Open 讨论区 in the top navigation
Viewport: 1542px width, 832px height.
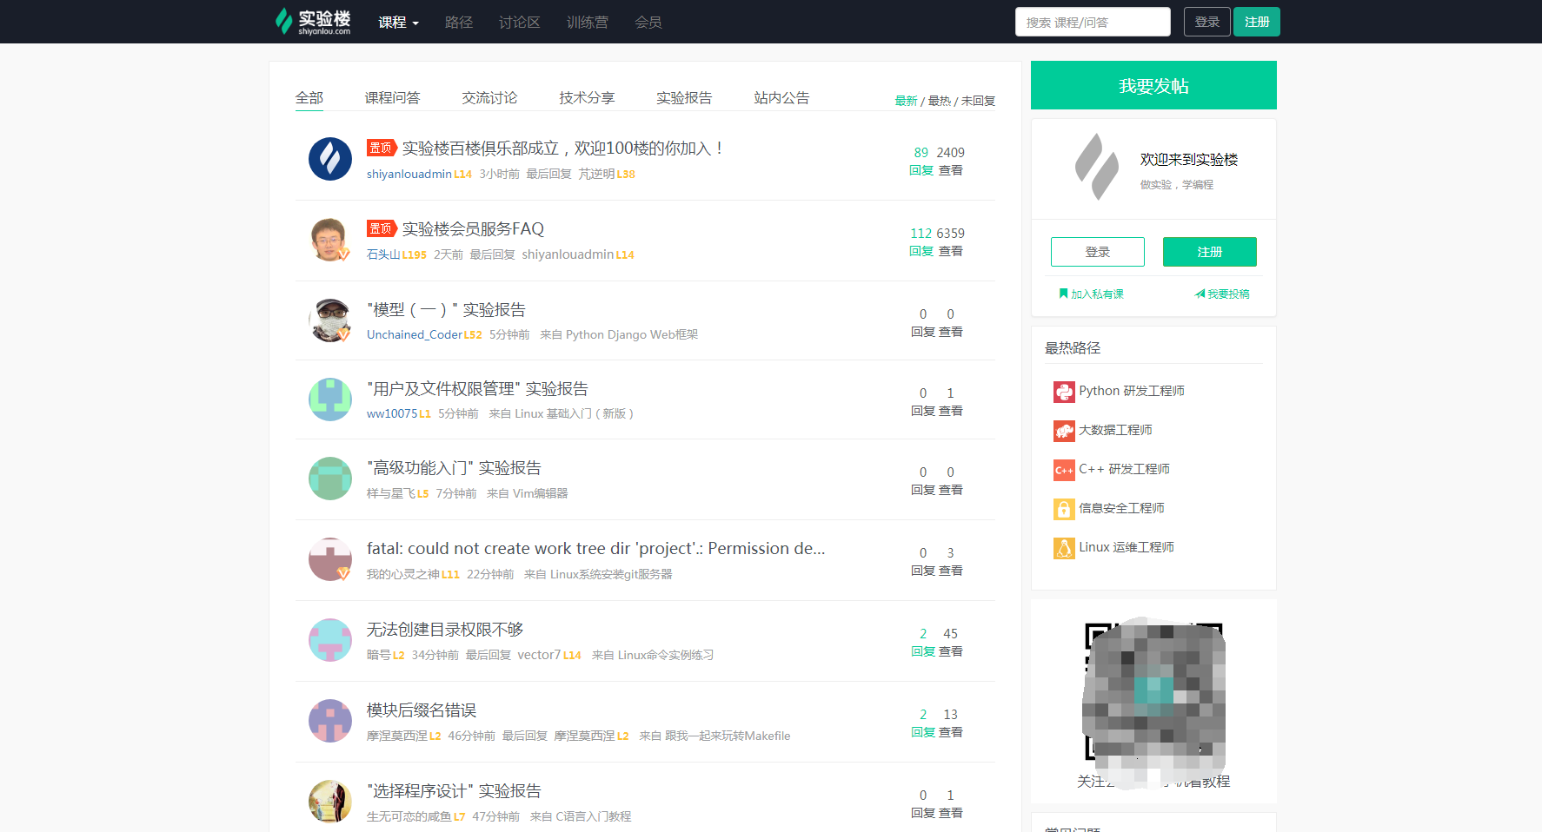pyautogui.click(x=520, y=23)
